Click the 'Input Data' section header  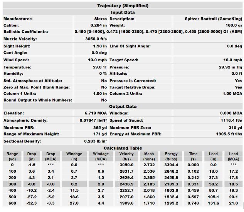(123, 12)
